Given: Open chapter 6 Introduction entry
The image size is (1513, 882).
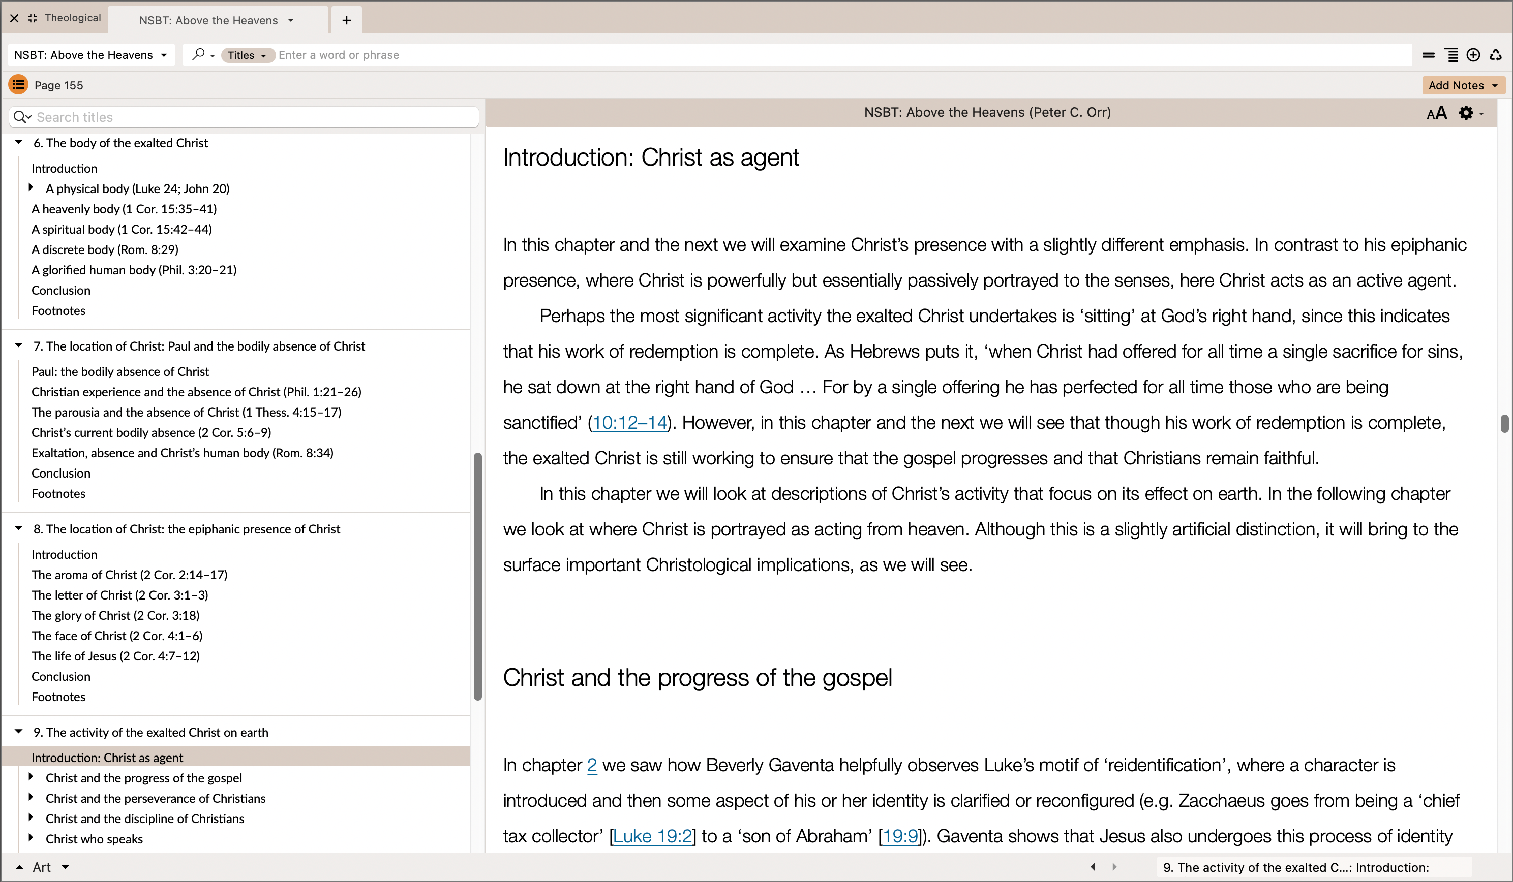Looking at the screenshot, I should tap(64, 169).
